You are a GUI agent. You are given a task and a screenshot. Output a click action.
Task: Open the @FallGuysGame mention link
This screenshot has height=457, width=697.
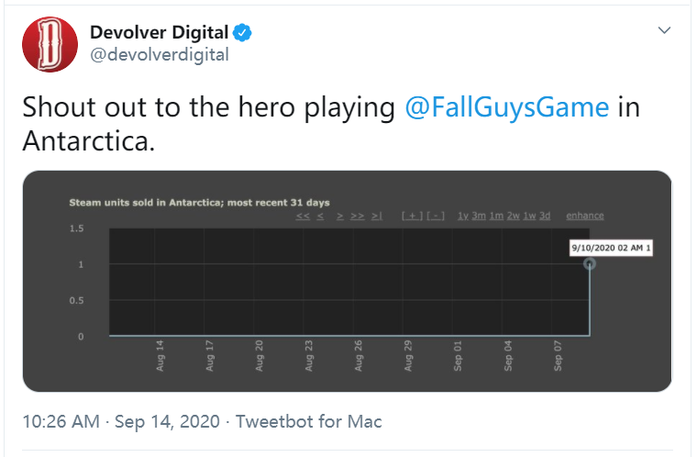tap(507, 107)
